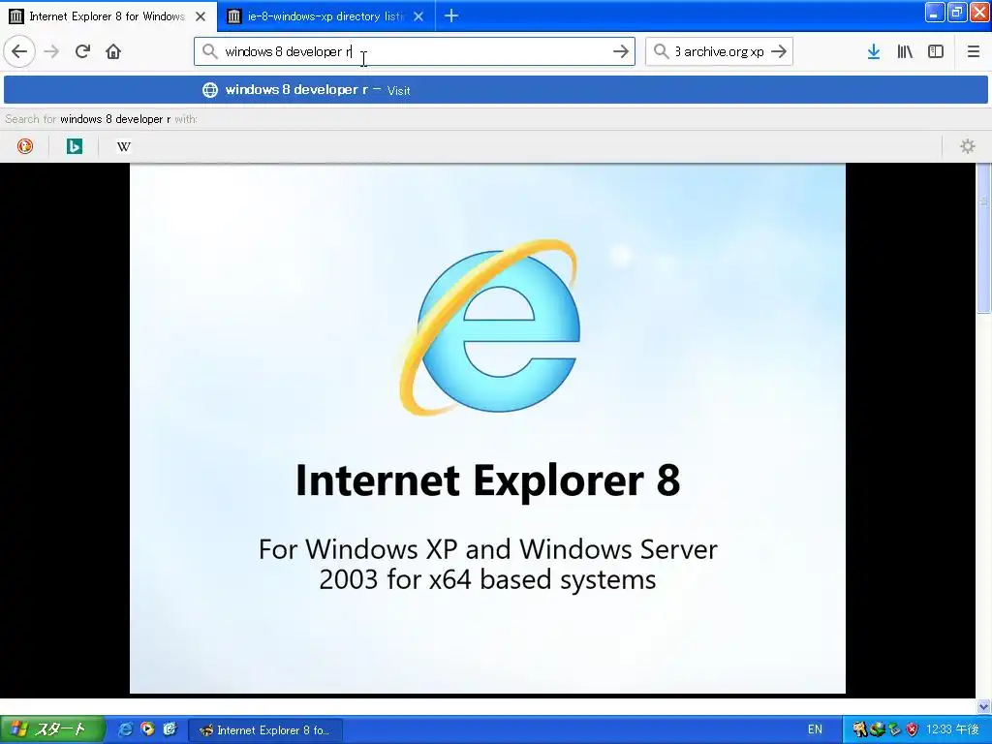Search with Wikipedia engine icon

123,146
